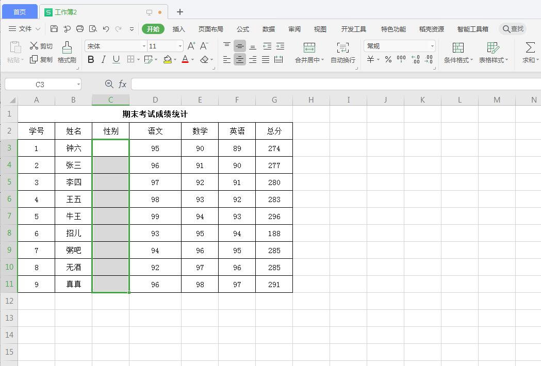This screenshot has width=541, height=366.
Task: Click the Undo arrow icon
Action: coord(106,29)
